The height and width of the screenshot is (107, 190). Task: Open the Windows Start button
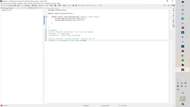coord(183,2)
